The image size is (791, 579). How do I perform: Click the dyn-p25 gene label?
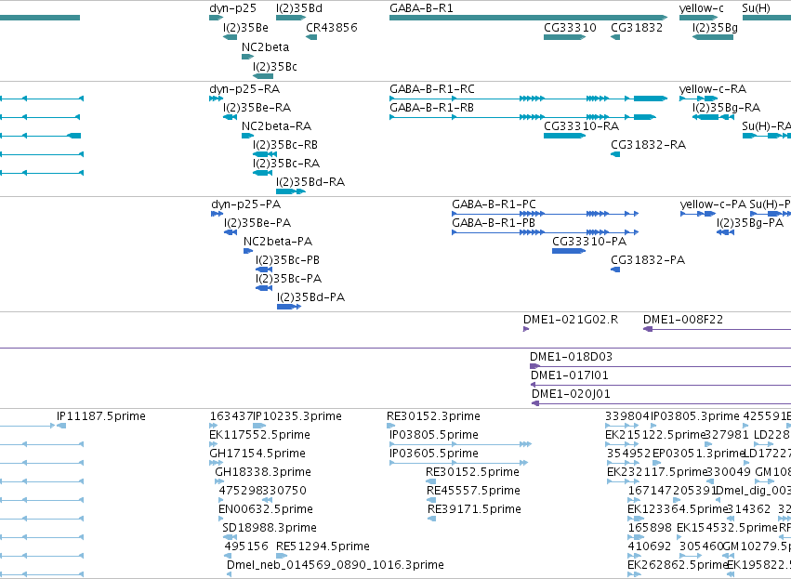232,8
